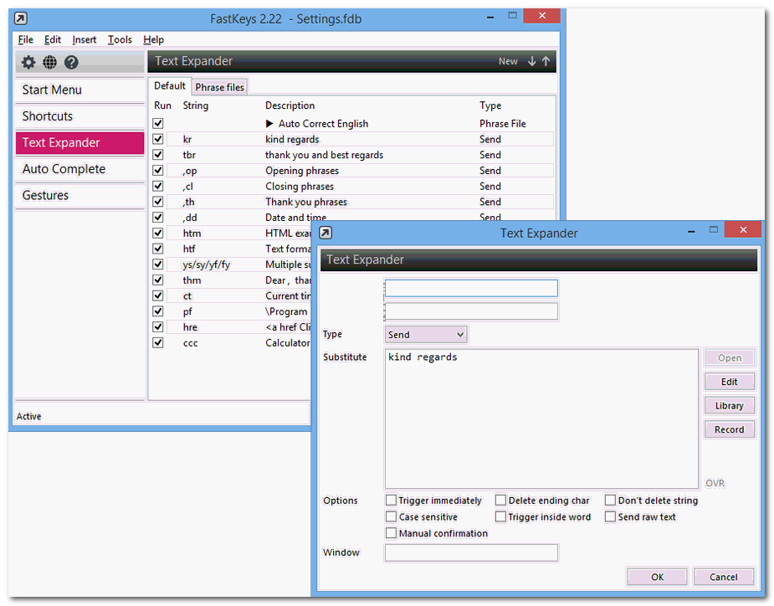This screenshot has width=774, height=606.
Task: Enable Don't delete string option
Action: coord(610,501)
